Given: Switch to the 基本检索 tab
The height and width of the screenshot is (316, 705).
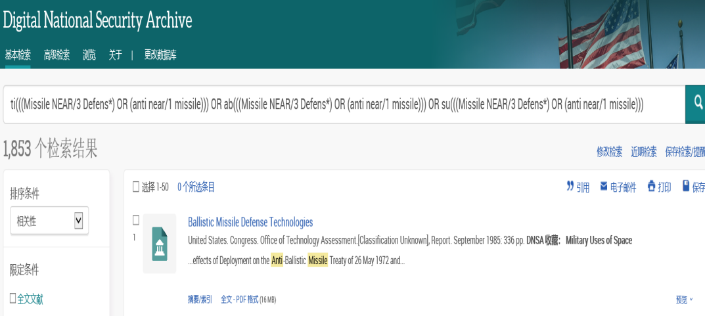Looking at the screenshot, I should 18,55.
